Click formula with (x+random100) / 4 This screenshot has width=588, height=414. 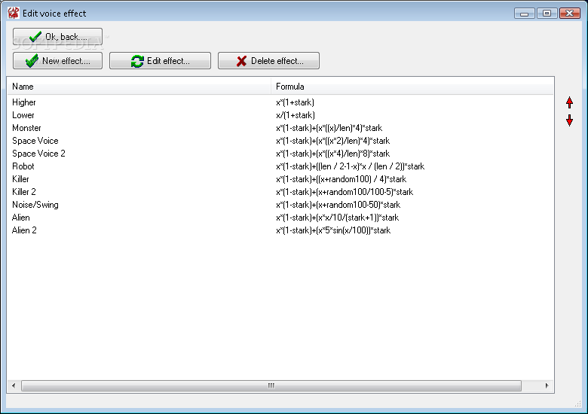(x=341, y=179)
